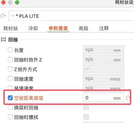Viewport: 134px width, 123px height.
Task: Open the 高级 tab
Action: point(83,28)
